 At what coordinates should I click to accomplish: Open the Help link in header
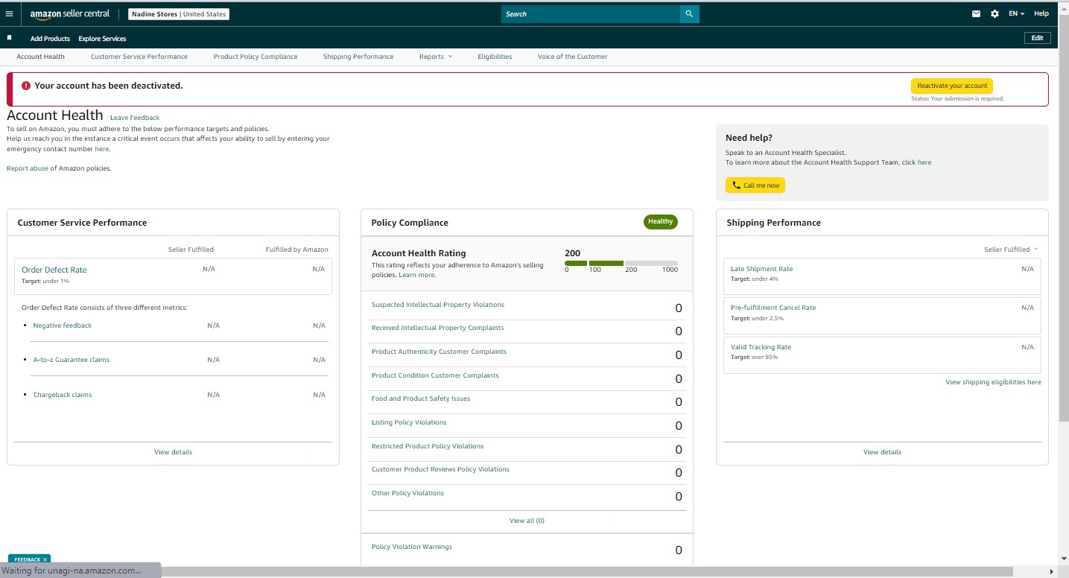coord(1041,13)
